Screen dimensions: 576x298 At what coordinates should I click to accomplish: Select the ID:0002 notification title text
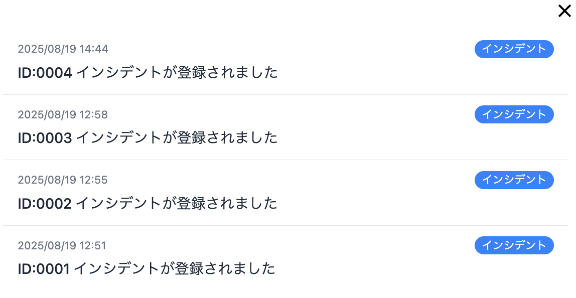click(148, 204)
